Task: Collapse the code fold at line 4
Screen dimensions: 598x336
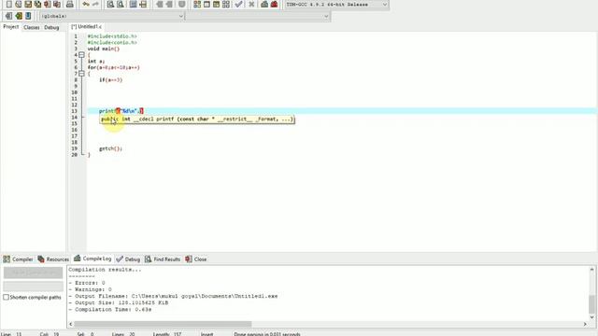Action: (81, 55)
